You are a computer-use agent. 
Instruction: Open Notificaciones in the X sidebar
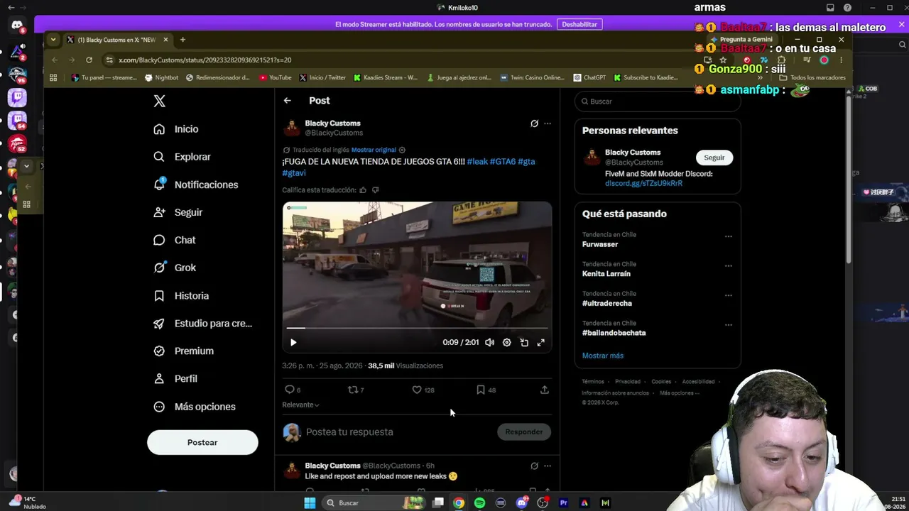point(196,185)
